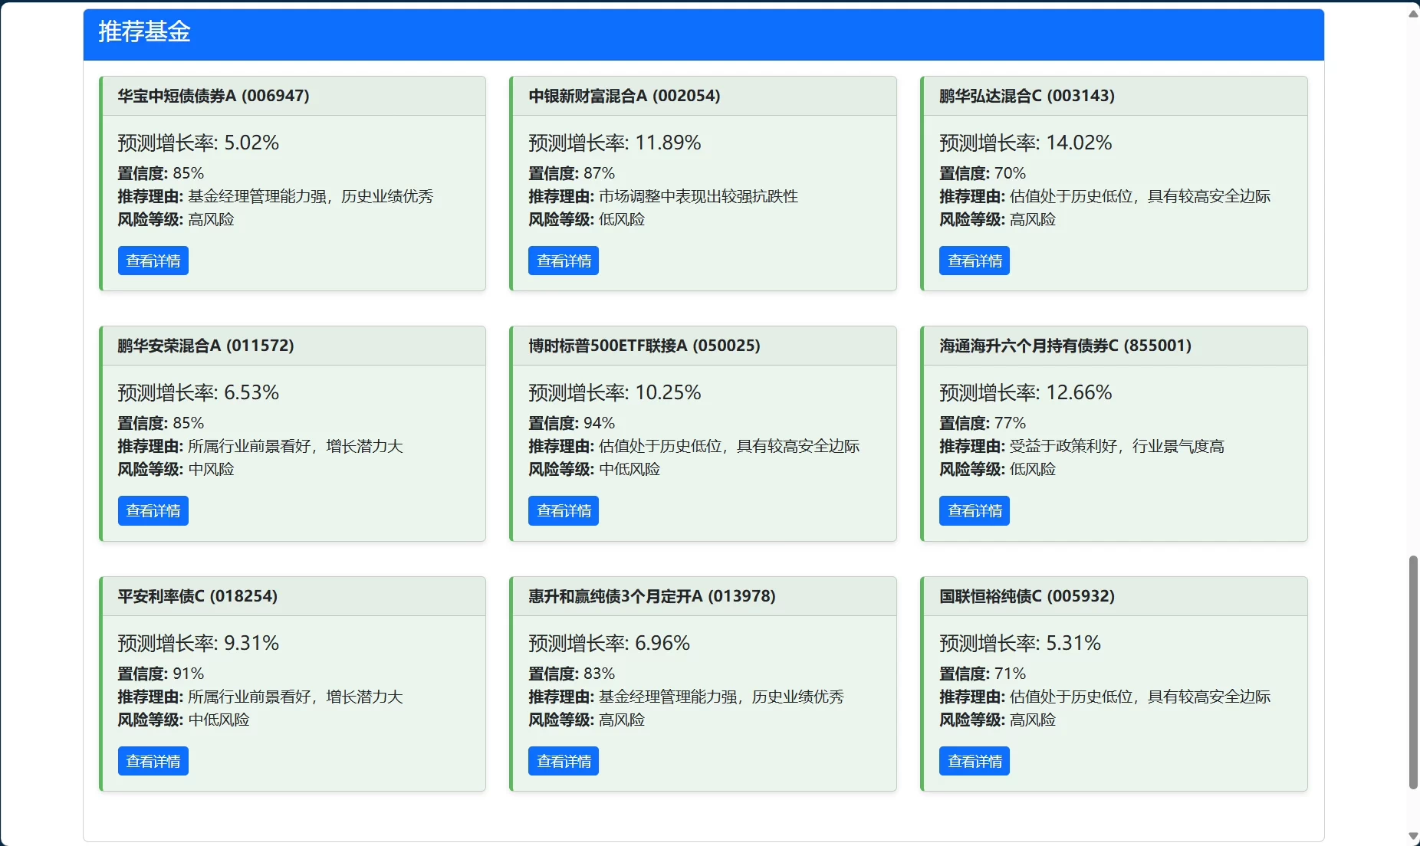Open details for 华宝中短债债券A (006947)
Image resolution: width=1420 pixels, height=846 pixels.
pos(153,261)
